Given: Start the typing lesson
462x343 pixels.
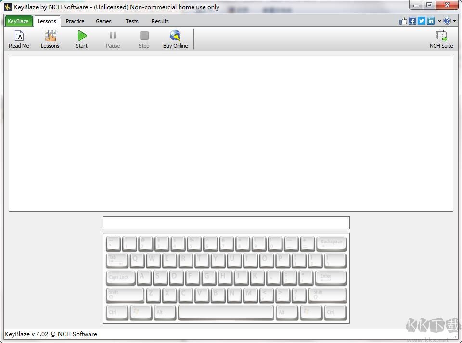Looking at the screenshot, I should coord(81,38).
